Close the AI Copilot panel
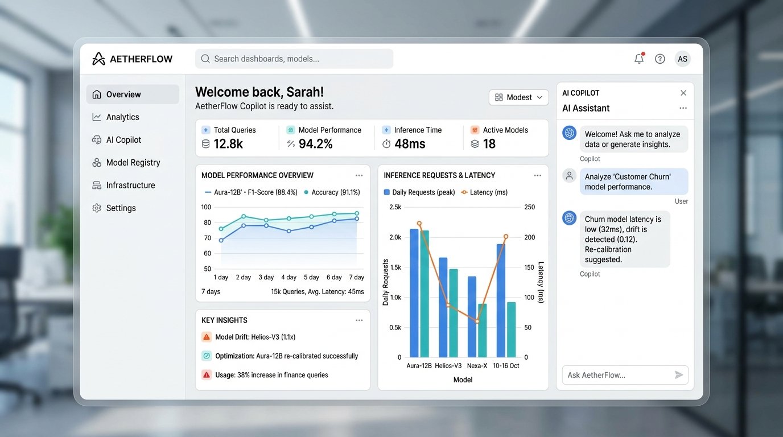783x437 pixels. point(683,93)
